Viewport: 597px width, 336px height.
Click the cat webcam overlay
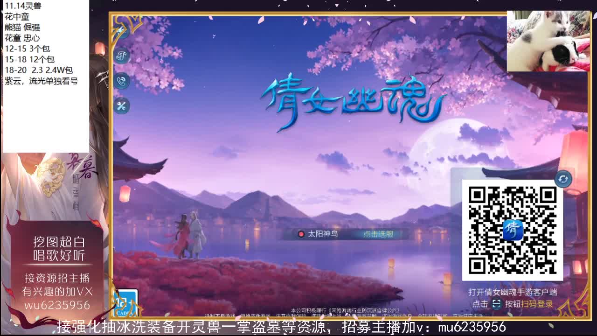pos(548,41)
